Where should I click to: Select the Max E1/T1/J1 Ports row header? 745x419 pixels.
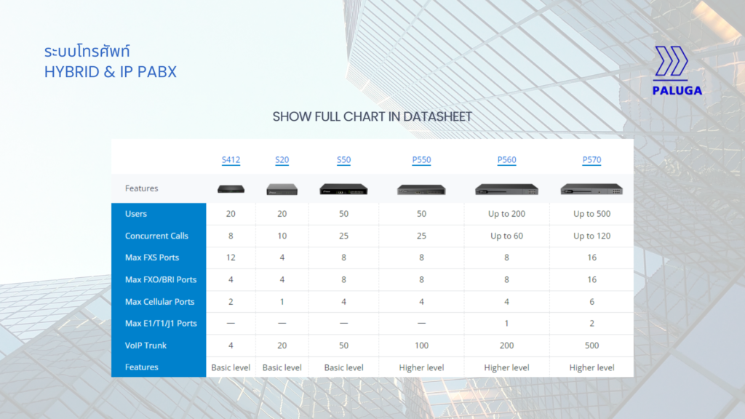[x=161, y=323]
